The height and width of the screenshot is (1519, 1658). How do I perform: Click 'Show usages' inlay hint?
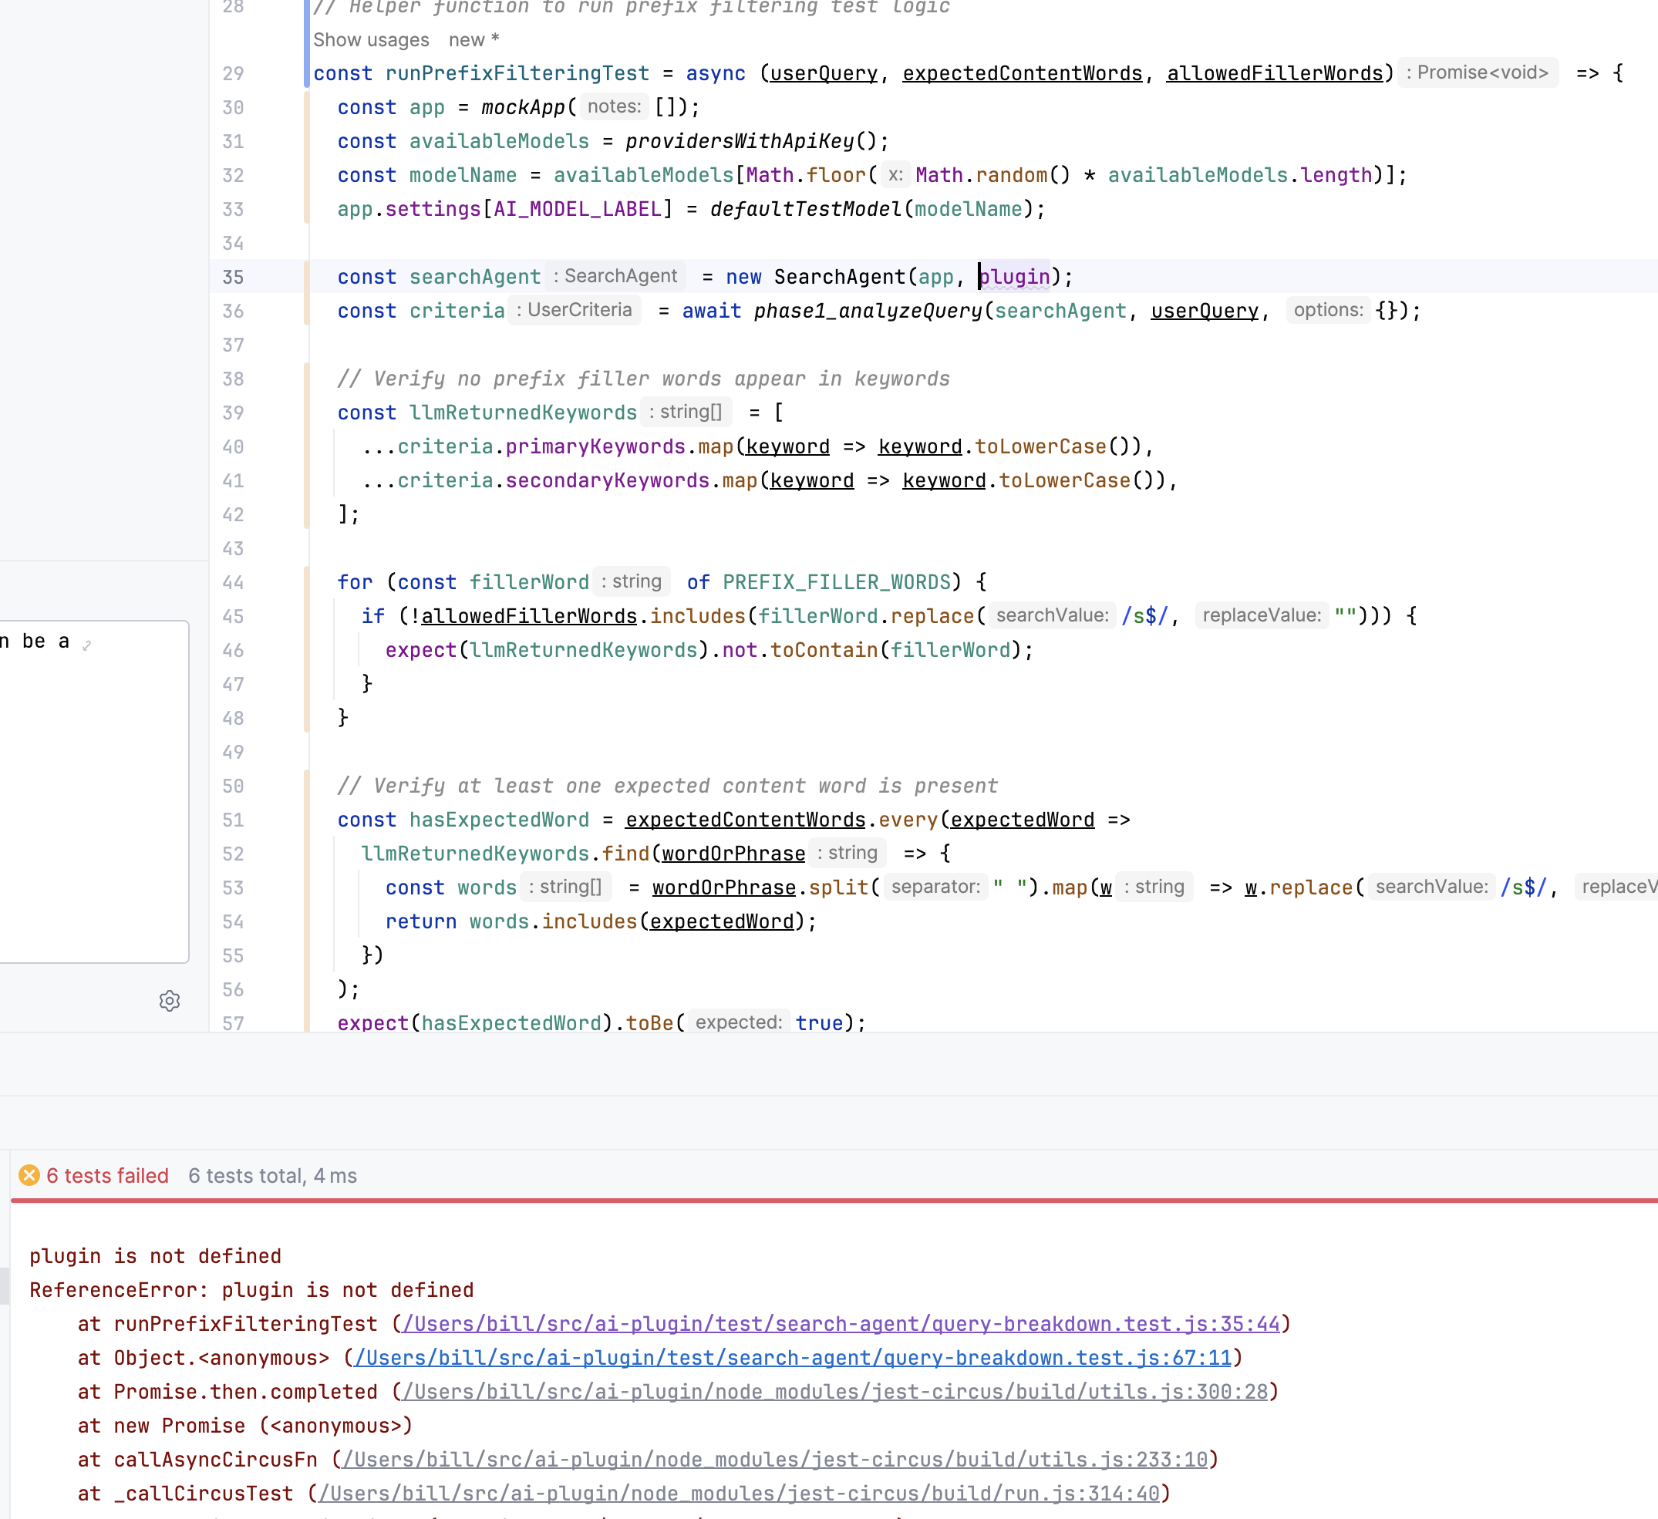(371, 39)
